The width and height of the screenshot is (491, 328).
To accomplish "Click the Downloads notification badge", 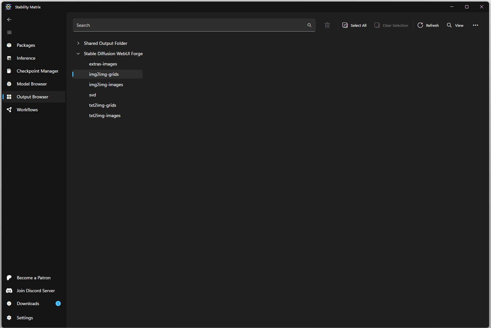I will 58,303.
